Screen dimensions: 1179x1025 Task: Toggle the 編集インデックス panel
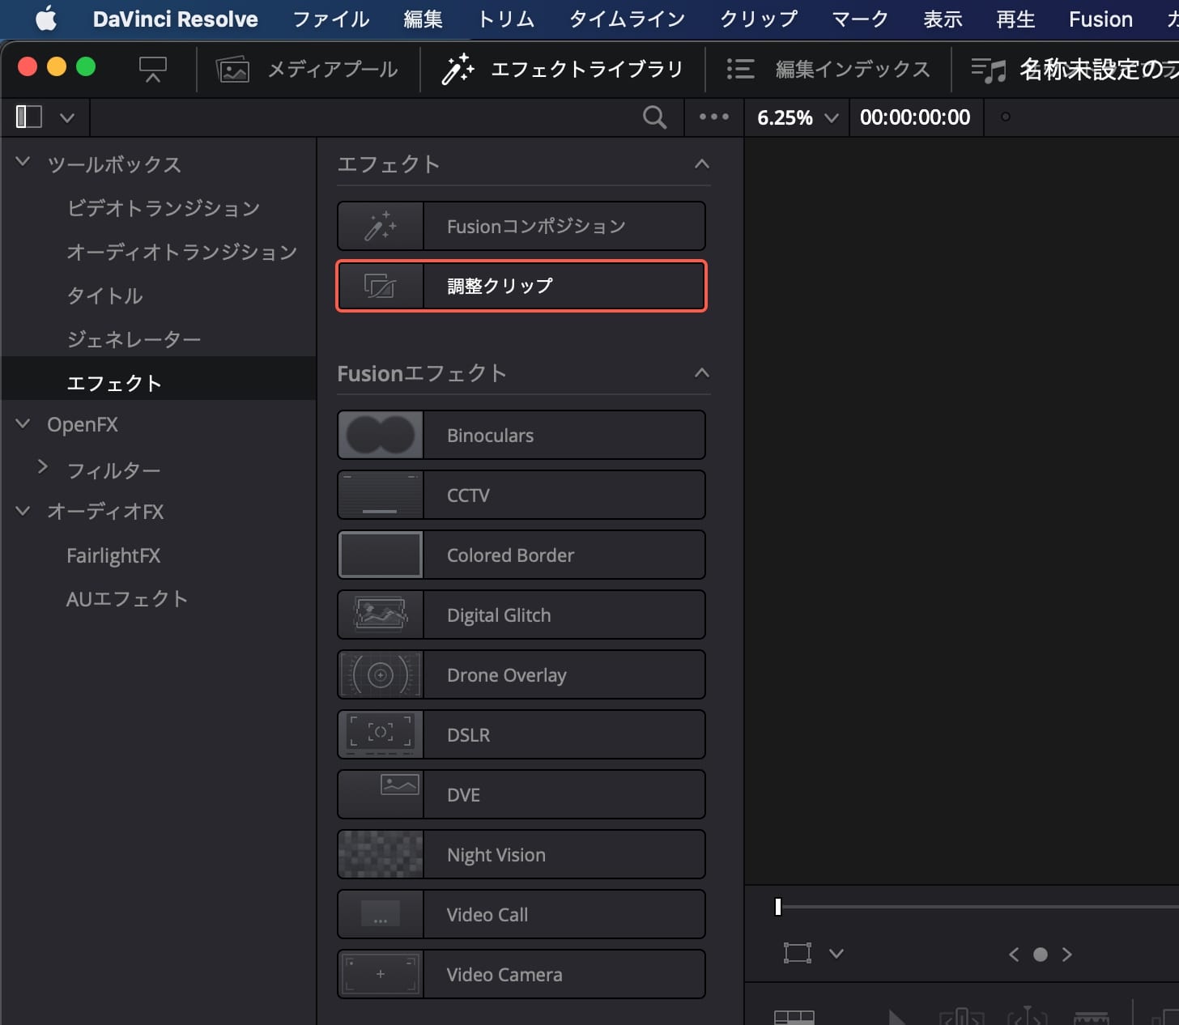828,70
